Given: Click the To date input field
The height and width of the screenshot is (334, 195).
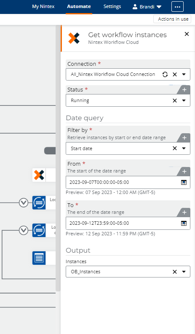Looking at the screenshot, I should pyautogui.click(x=128, y=223).
